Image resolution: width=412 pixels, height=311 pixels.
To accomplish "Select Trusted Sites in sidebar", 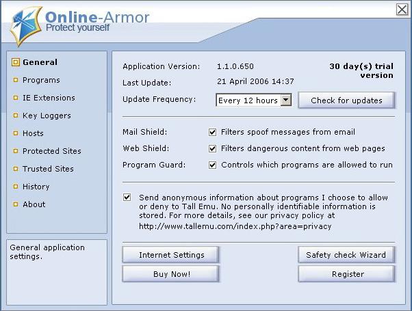I will 48,169.
